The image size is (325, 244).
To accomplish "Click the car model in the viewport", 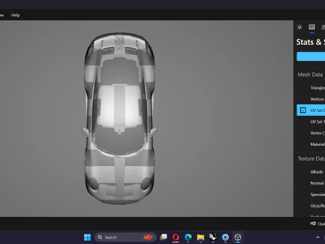I will coord(120,119).
